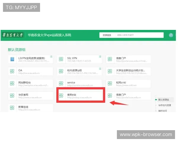This screenshot has width=178, height=142.
Task: Click the SSL VPN resource icon
Action: point(61,59)
